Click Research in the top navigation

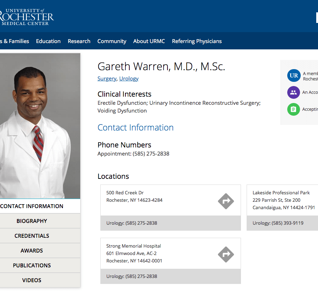pos(79,41)
